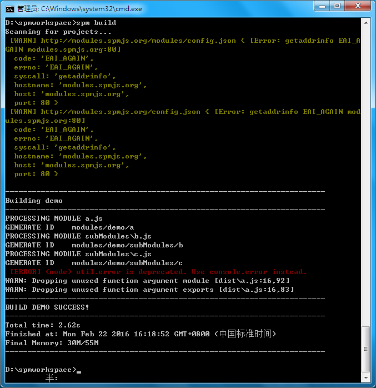Click 'Dropping unused function argument exports' warning
Screen dimensions: 376x388
149,290
